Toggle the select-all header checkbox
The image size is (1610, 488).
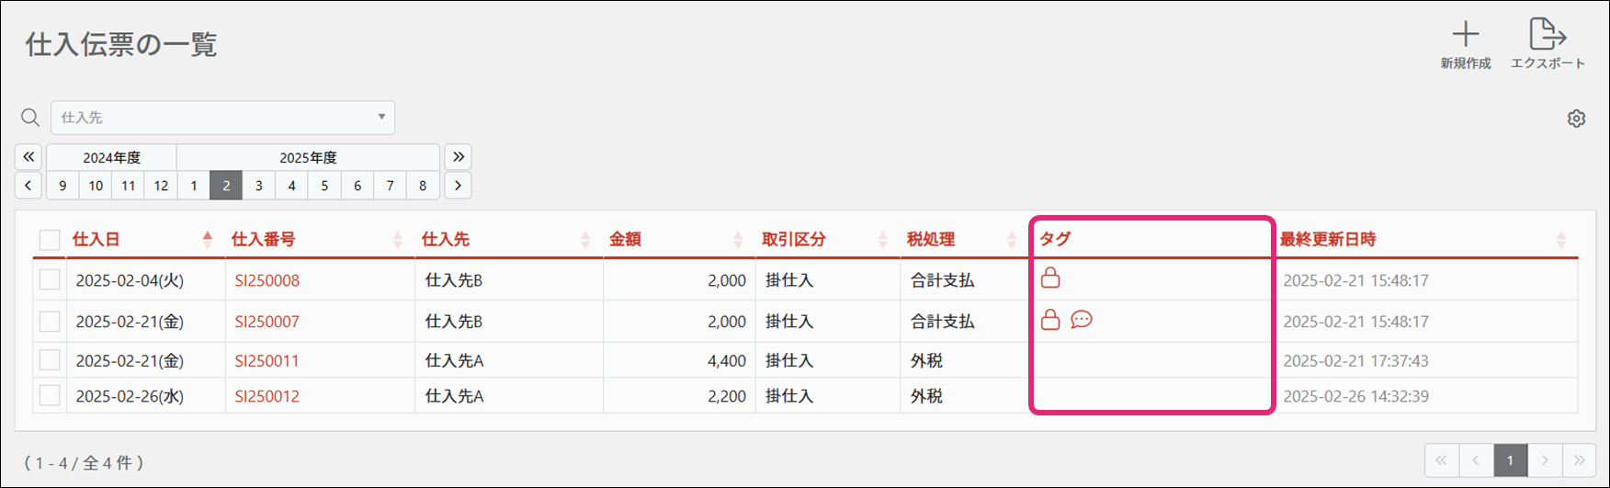(x=50, y=240)
